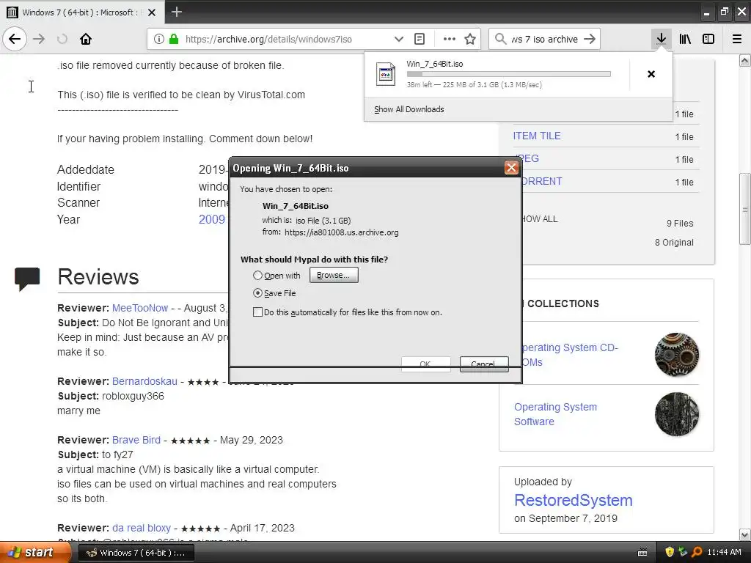Click scrollbar down arrow
The height and width of the screenshot is (563, 751).
point(744,534)
